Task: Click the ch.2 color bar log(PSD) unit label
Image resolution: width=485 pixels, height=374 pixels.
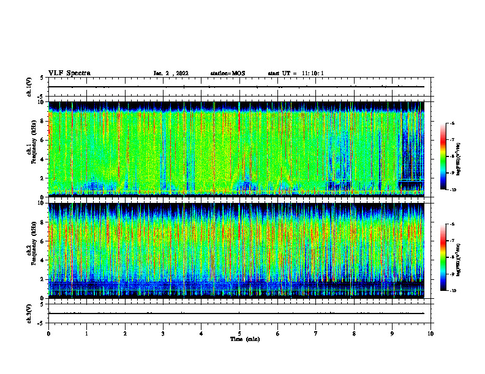Action: pos(459,260)
